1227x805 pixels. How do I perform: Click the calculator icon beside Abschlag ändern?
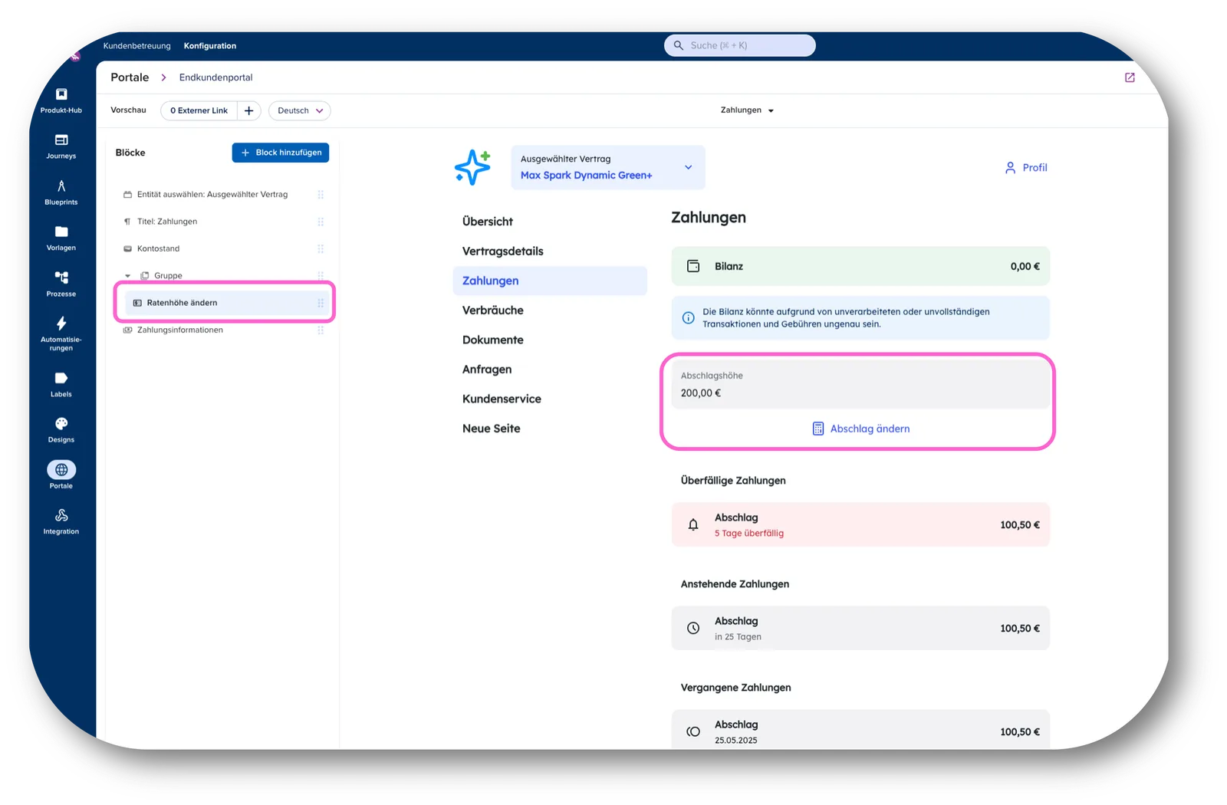[x=818, y=429]
